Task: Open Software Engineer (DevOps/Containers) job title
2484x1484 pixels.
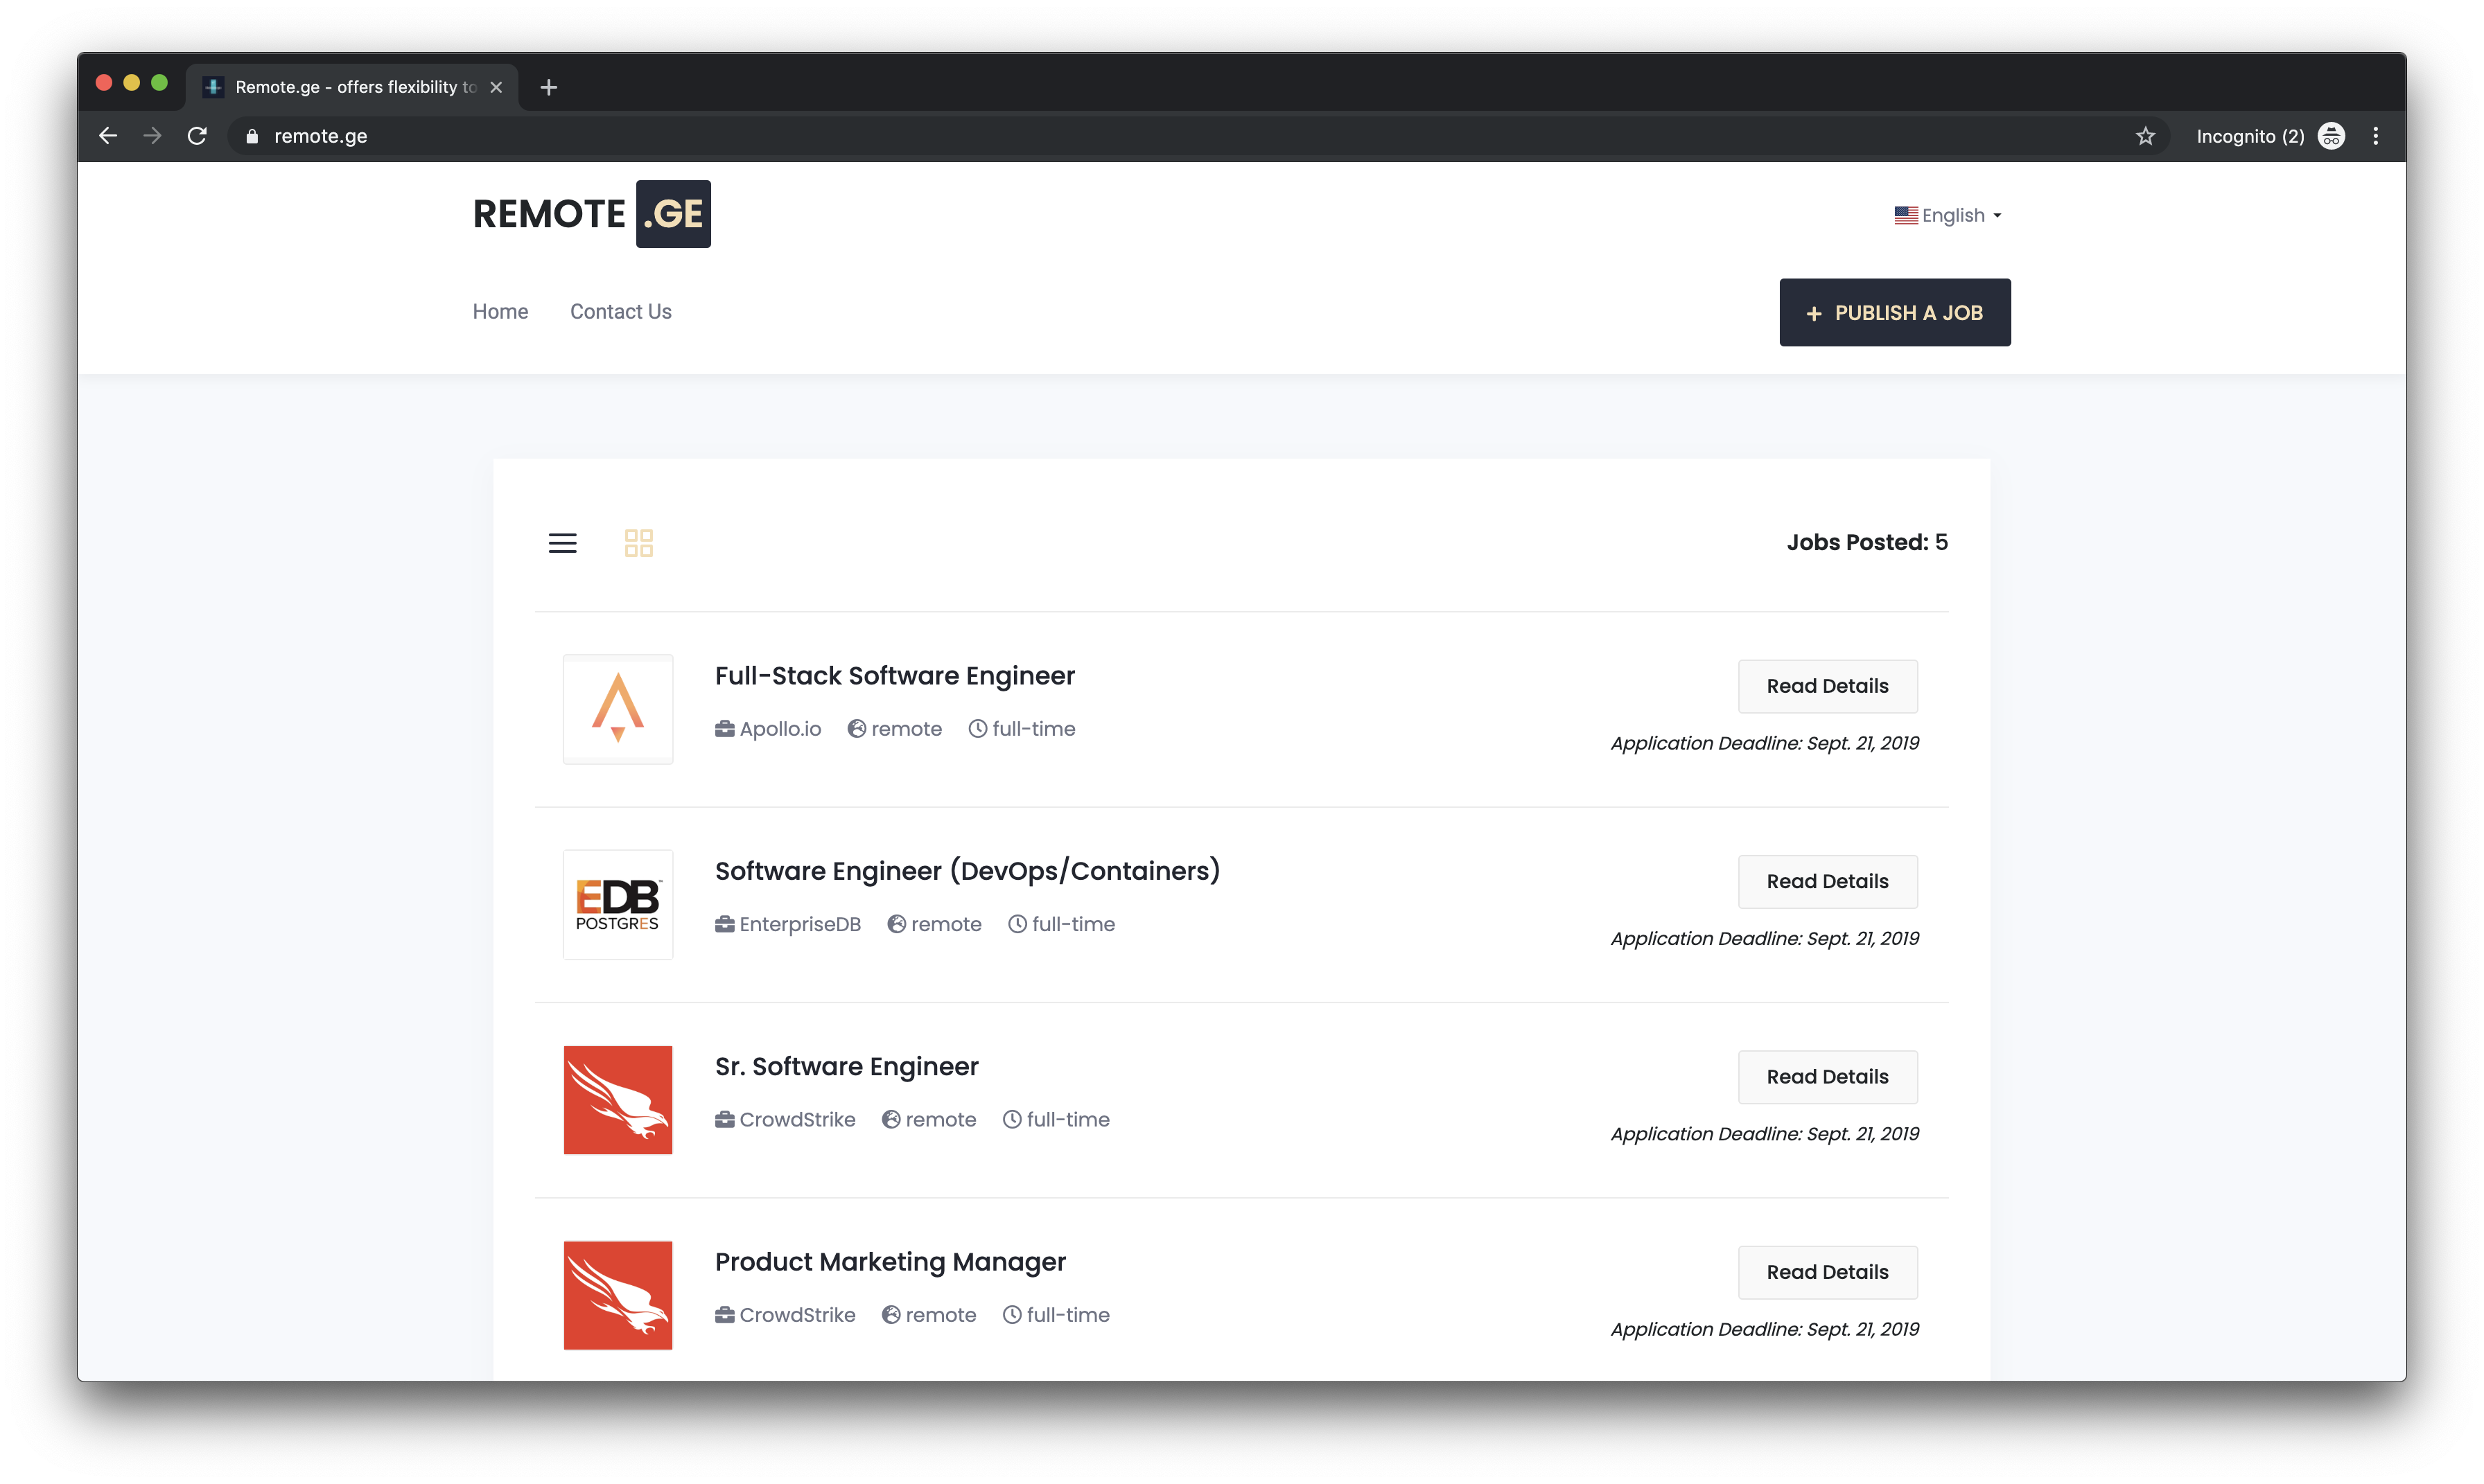Action: (x=966, y=871)
